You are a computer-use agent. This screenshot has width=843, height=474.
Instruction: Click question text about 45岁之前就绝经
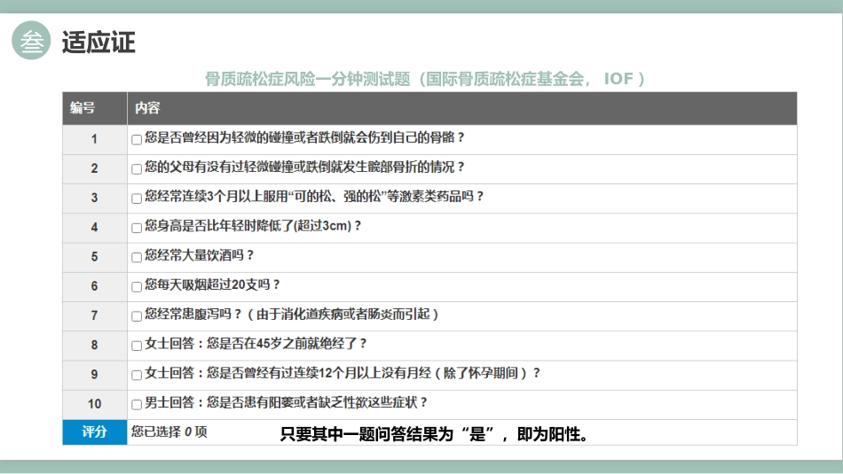tap(256, 344)
